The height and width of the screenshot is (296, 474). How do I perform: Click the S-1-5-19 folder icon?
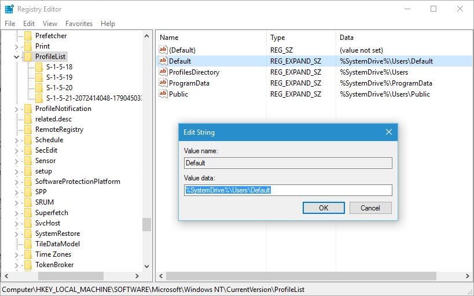[x=39, y=77]
